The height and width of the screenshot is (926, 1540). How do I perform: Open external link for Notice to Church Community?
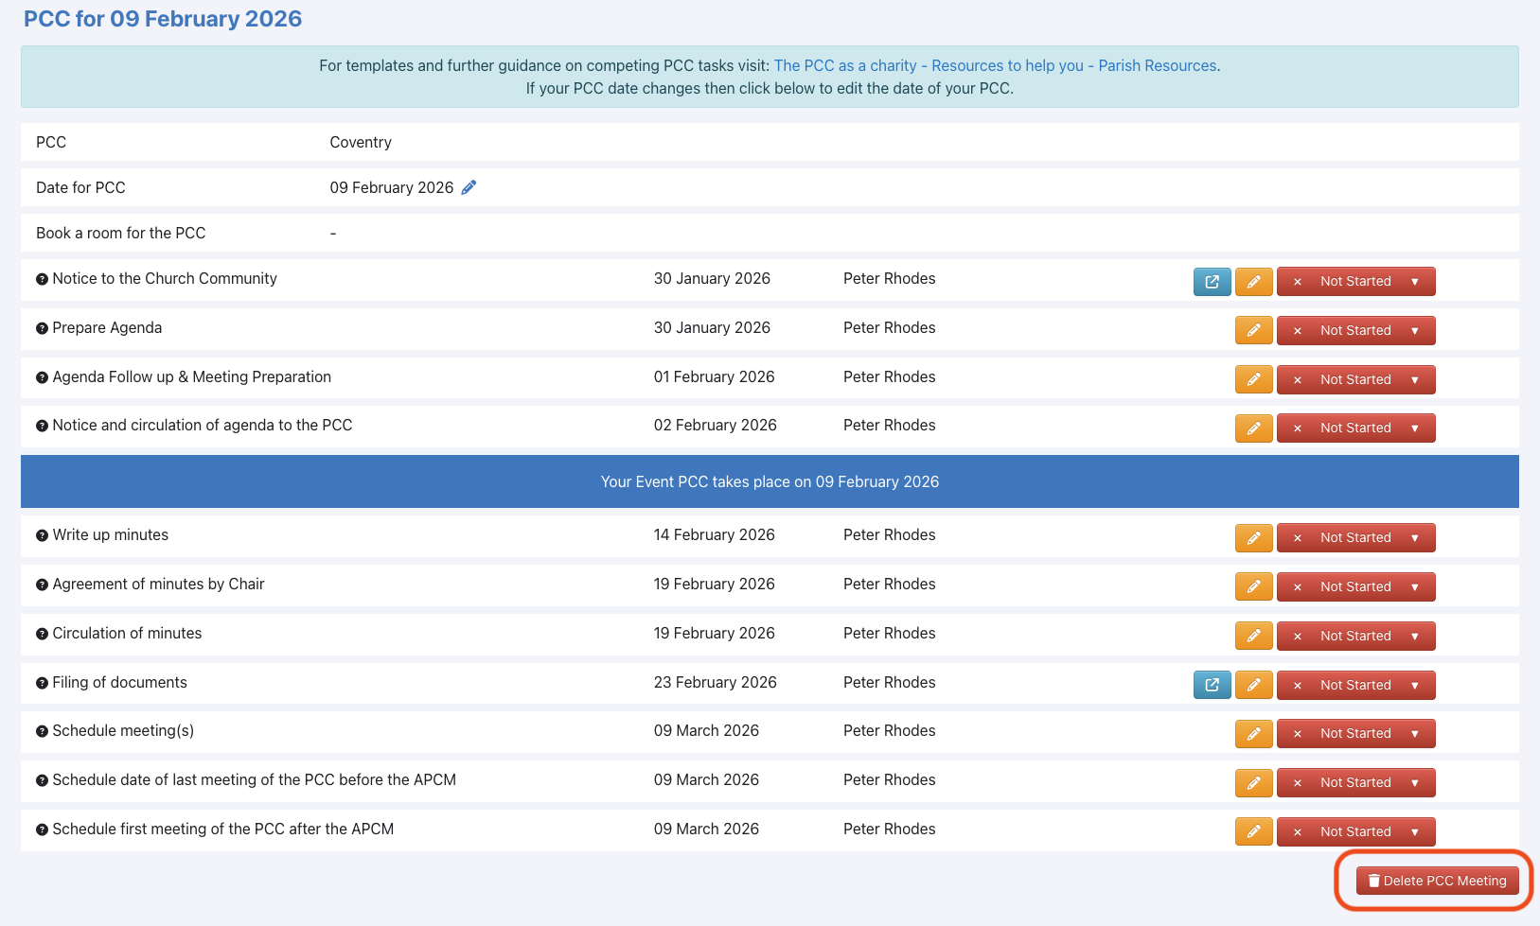(x=1212, y=282)
